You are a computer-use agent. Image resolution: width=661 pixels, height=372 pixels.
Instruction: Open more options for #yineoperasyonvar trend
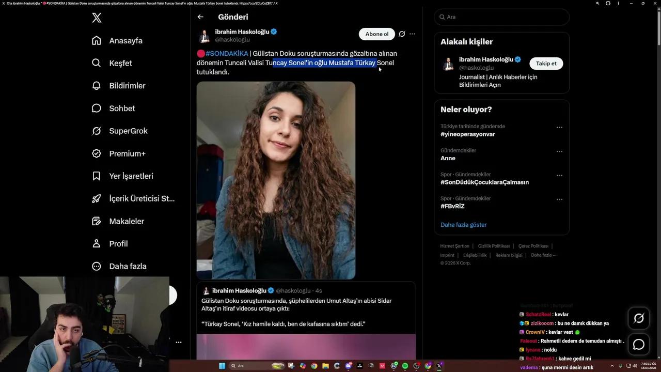point(559,127)
